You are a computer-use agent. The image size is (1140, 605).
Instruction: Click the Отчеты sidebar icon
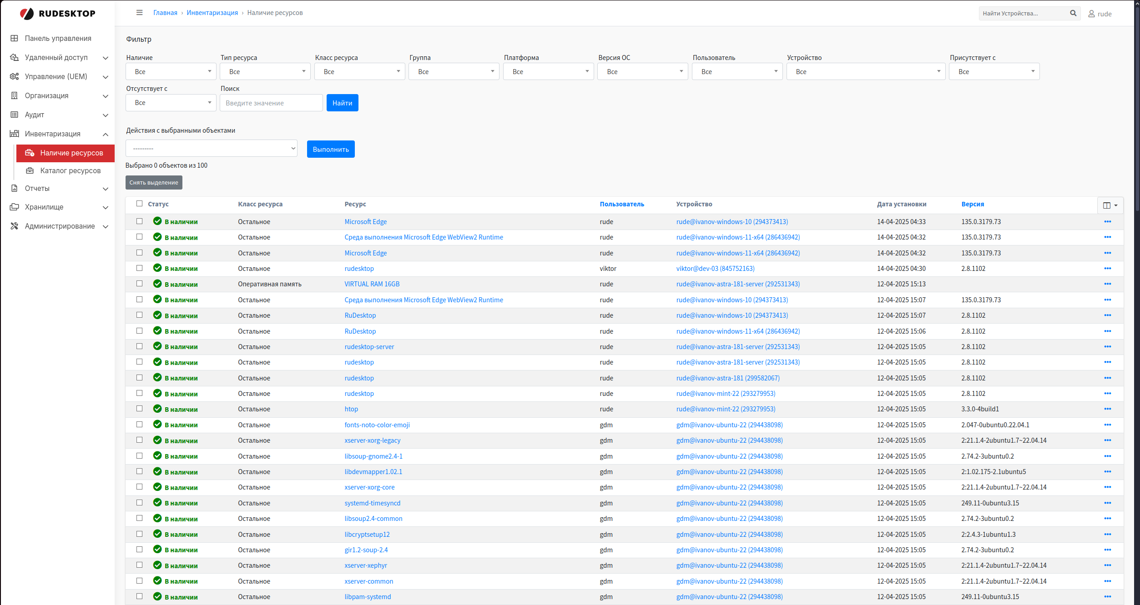click(x=14, y=188)
